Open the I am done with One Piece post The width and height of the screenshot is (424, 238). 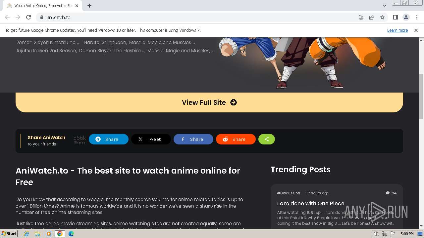311,203
